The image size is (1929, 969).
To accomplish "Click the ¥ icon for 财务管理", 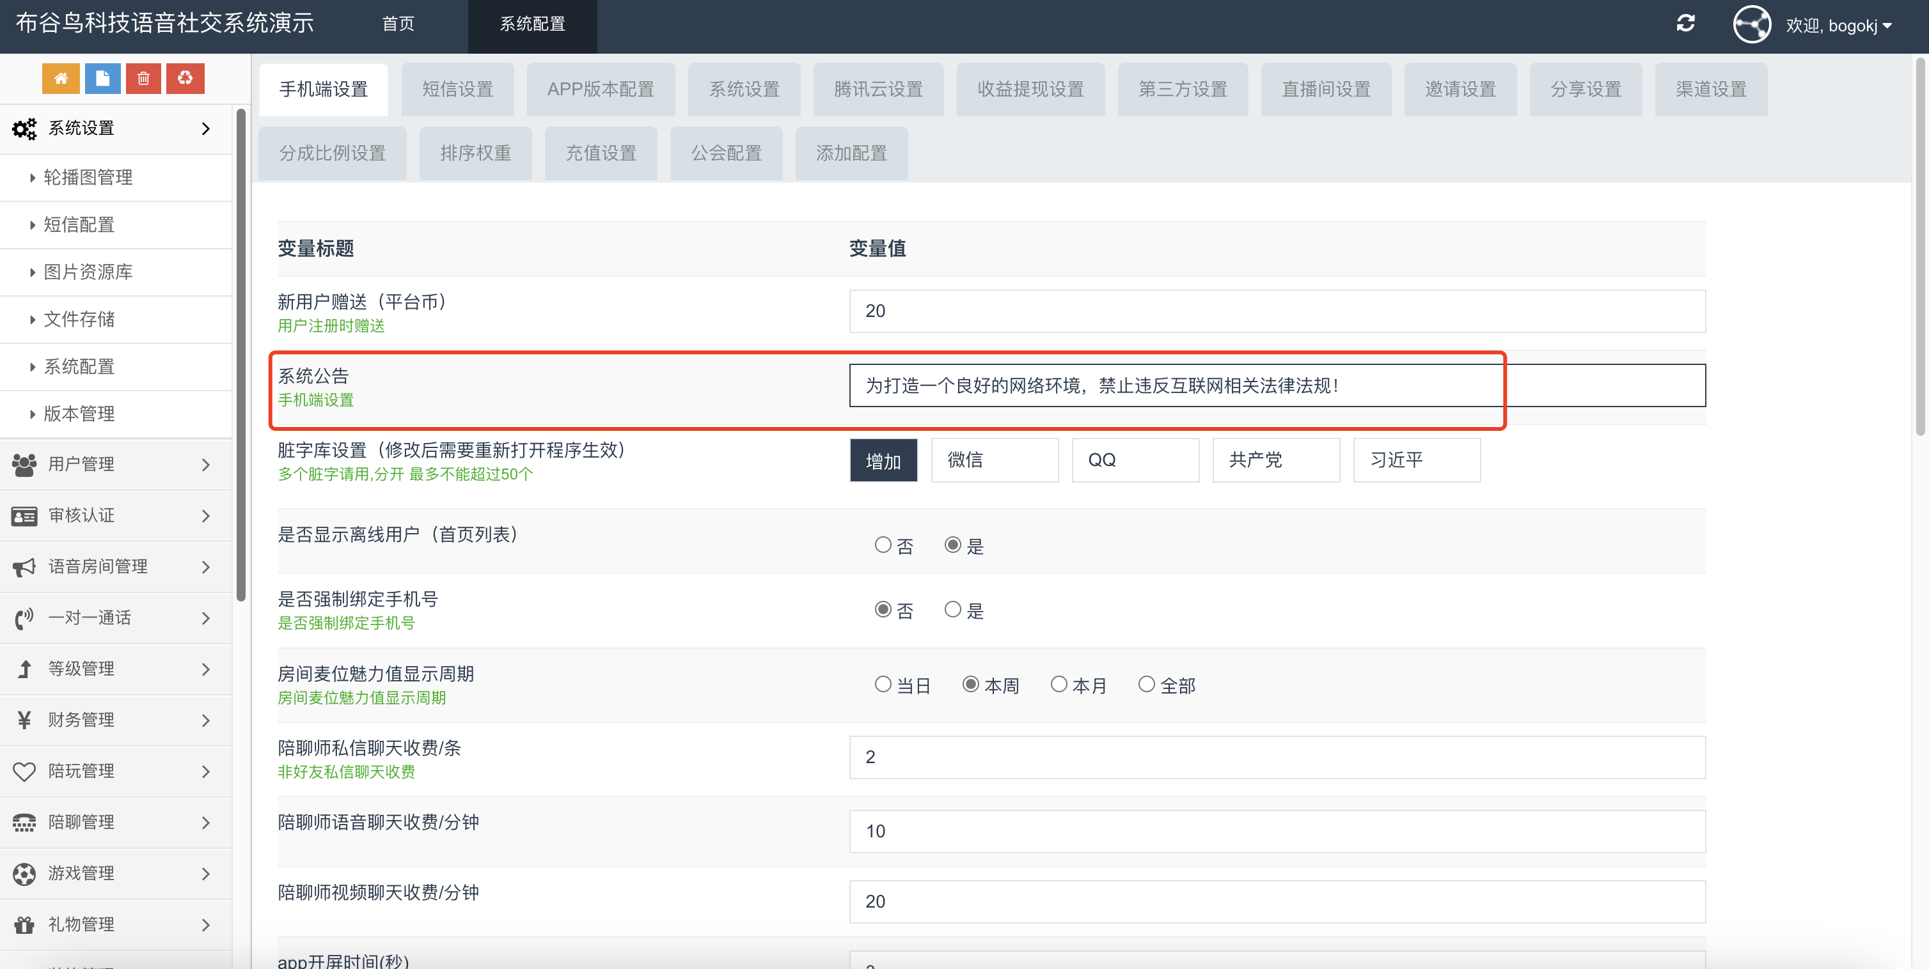I will [x=23, y=720].
